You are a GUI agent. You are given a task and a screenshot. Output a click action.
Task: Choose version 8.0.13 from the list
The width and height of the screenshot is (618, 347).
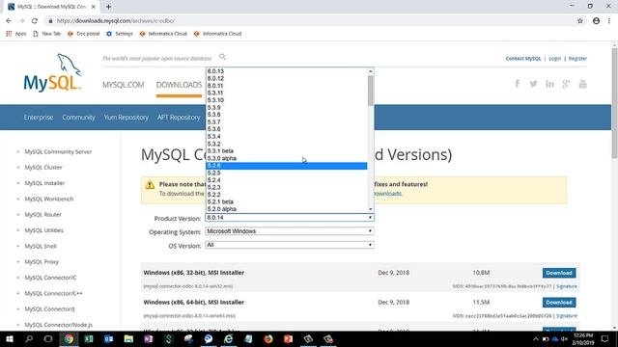[287, 71]
